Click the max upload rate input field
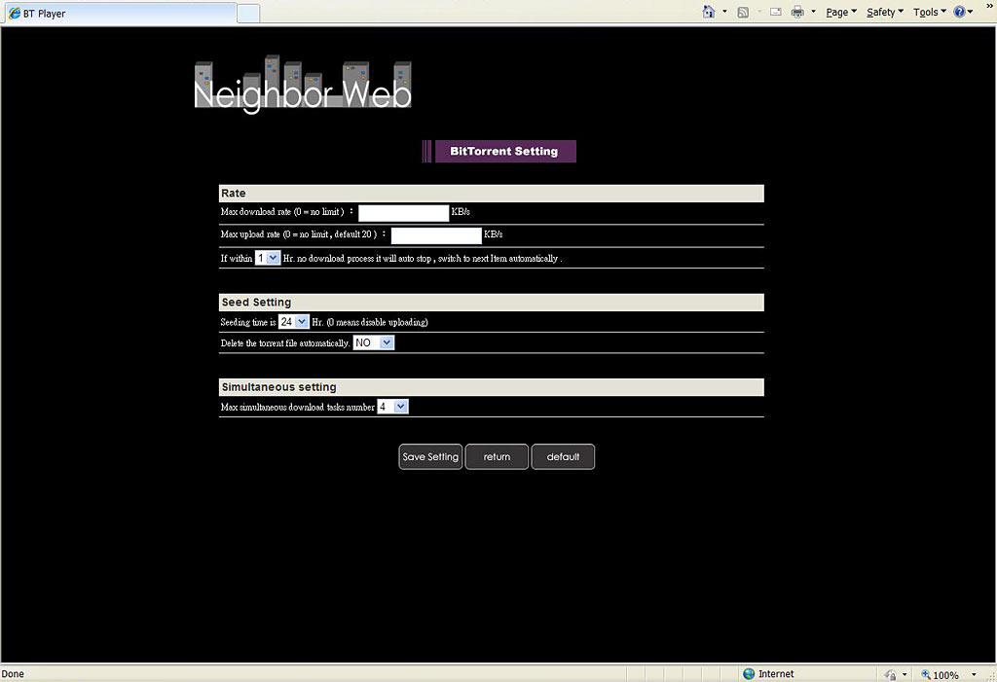The height and width of the screenshot is (682, 997). pos(436,235)
